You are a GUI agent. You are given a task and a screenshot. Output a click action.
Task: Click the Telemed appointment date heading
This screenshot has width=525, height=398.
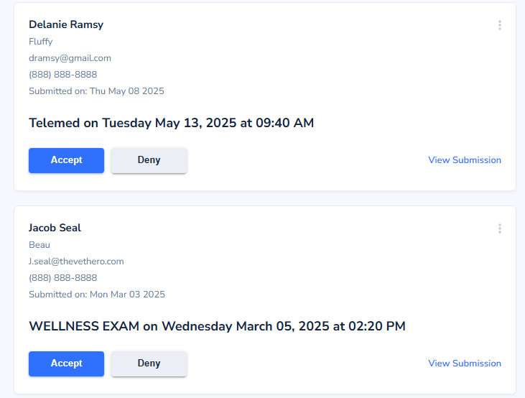[172, 123]
